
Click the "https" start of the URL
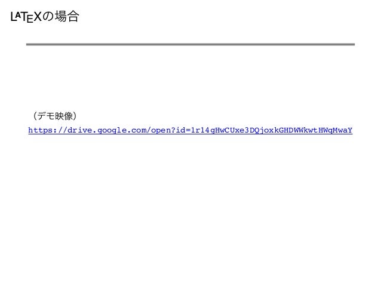click(x=41, y=130)
